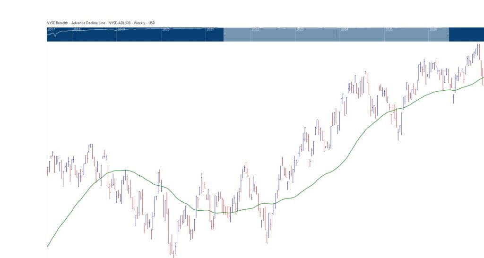Jump to 2018 in the overview timeline
Viewport: 484px width, 258px height.
coord(77,29)
